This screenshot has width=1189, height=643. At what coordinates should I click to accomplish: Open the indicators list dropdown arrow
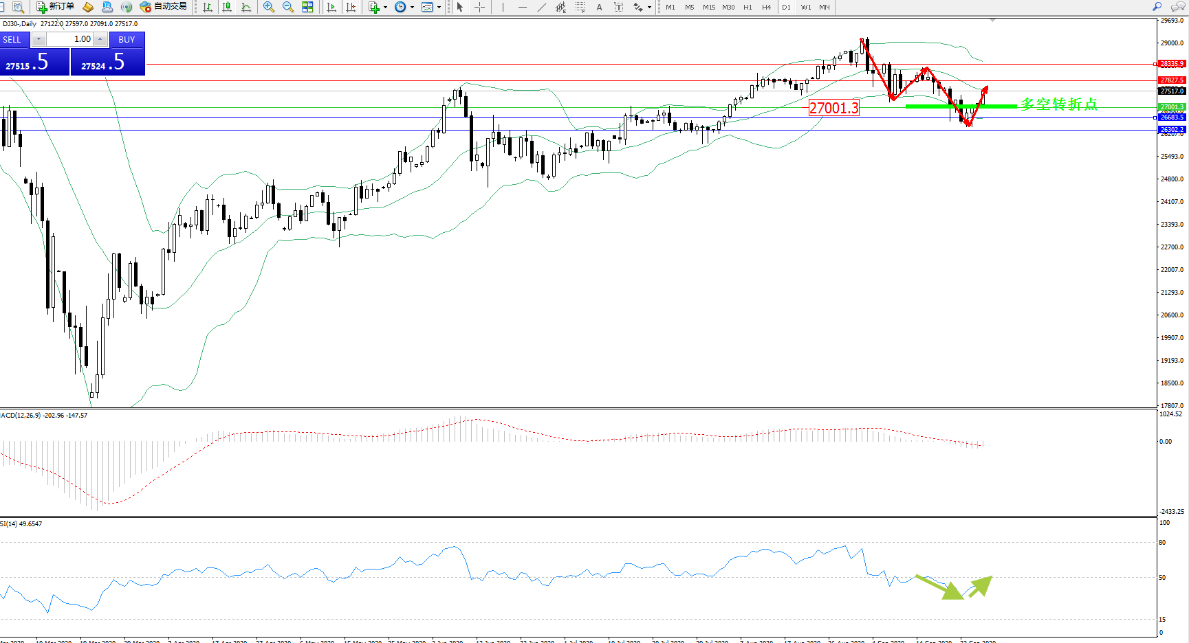click(385, 7)
